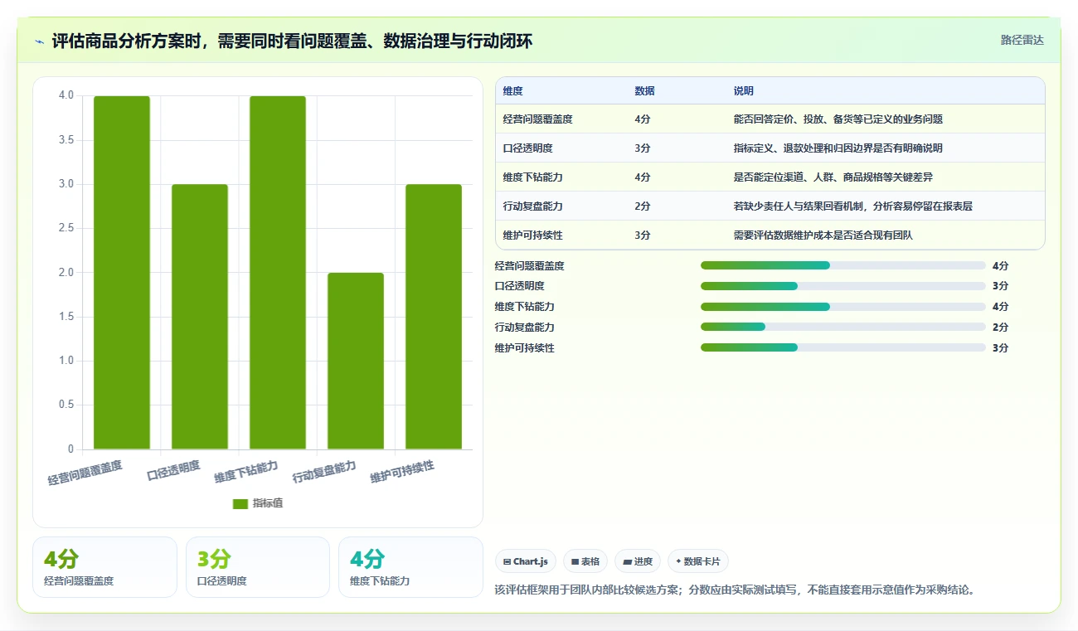Click description 需要评估数据维护成本是否适合现有团队
This screenshot has width=1078, height=631.
click(823, 235)
